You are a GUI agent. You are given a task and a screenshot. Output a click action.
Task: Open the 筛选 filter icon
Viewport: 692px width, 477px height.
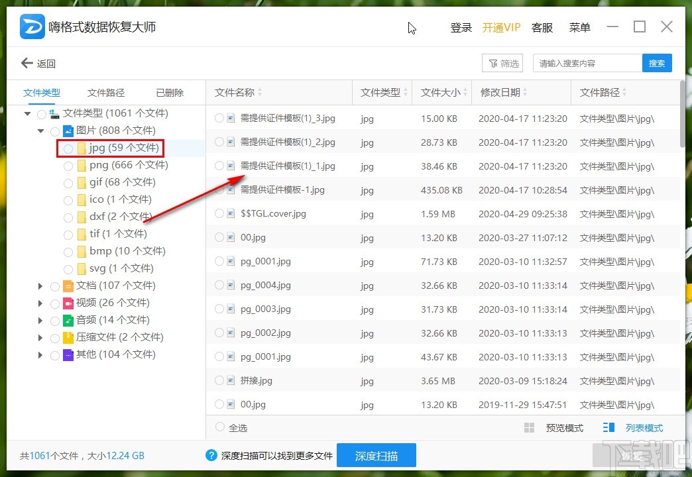502,62
